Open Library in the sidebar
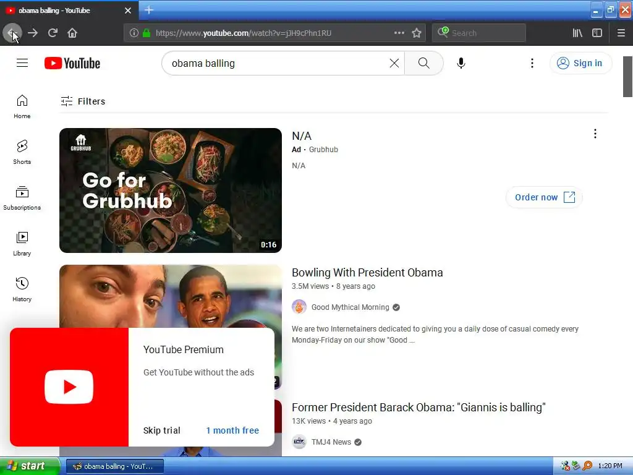The height and width of the screenshot is (475, 633). click(22, 244)
